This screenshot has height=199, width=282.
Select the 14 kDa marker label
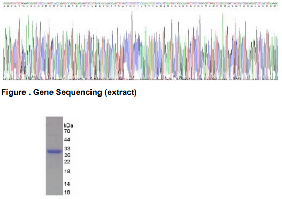(x=67, y=184)
